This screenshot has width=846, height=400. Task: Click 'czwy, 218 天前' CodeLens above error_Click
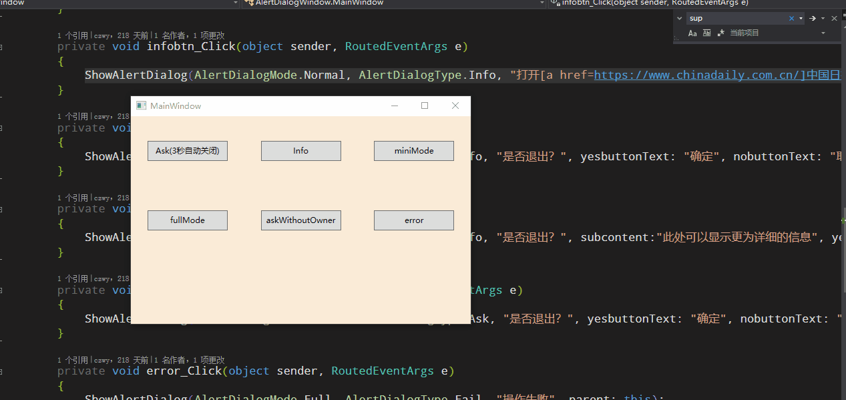[x=120, y=360]
